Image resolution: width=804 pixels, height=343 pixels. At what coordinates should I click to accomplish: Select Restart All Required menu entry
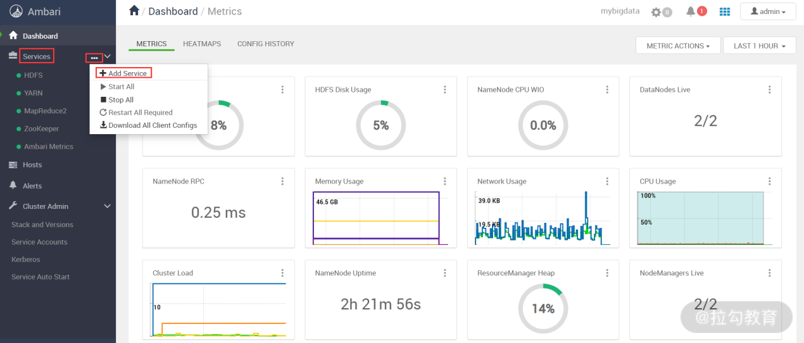pos(140,113)
